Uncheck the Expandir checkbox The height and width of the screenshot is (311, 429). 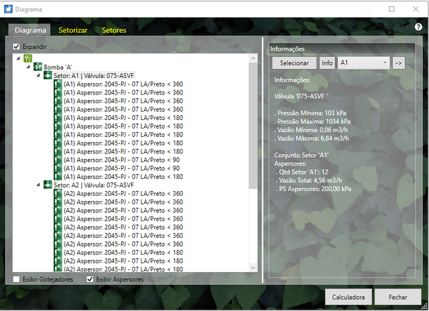pos(17,47)
